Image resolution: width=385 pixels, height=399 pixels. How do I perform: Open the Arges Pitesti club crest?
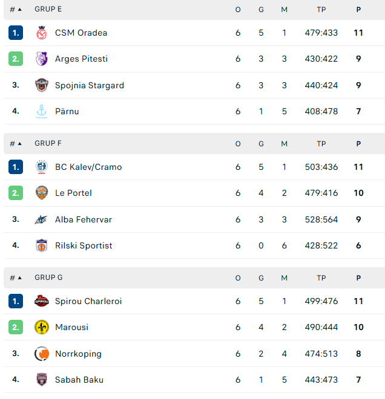[x=42, y=59]
